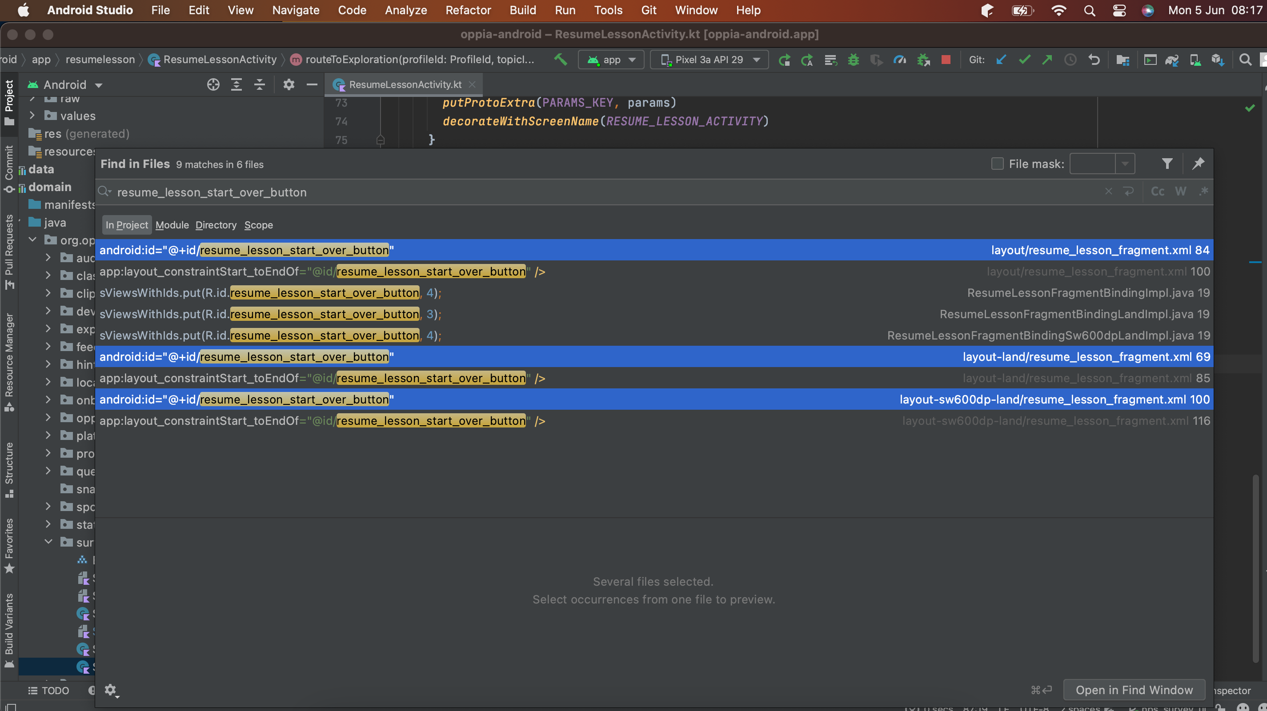This screenshot has width=1267, height=711.
Task: Expand the values folder in the tree
Action: [x=32, y=116]
